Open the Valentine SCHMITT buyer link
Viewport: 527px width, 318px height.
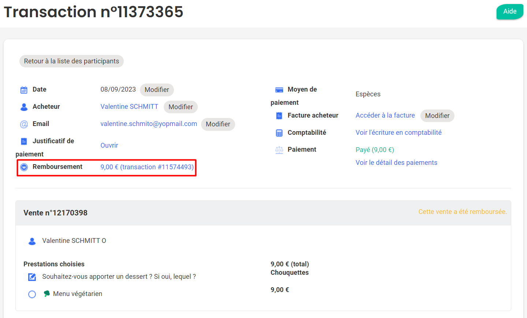(x=129, y=107)
